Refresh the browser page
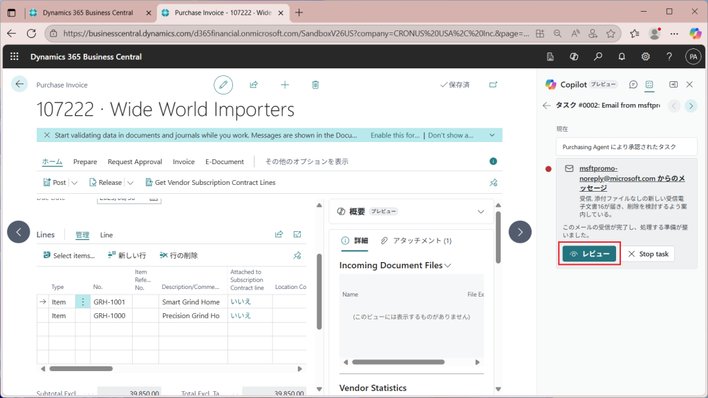The image size is (708, 398). coord(31,33)
